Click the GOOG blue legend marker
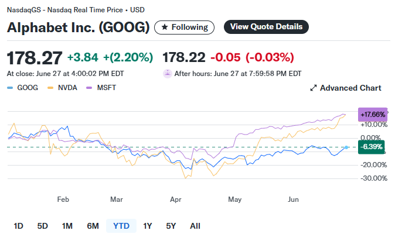The width and height of the screenshot is (395, 234). pos(10,88)
